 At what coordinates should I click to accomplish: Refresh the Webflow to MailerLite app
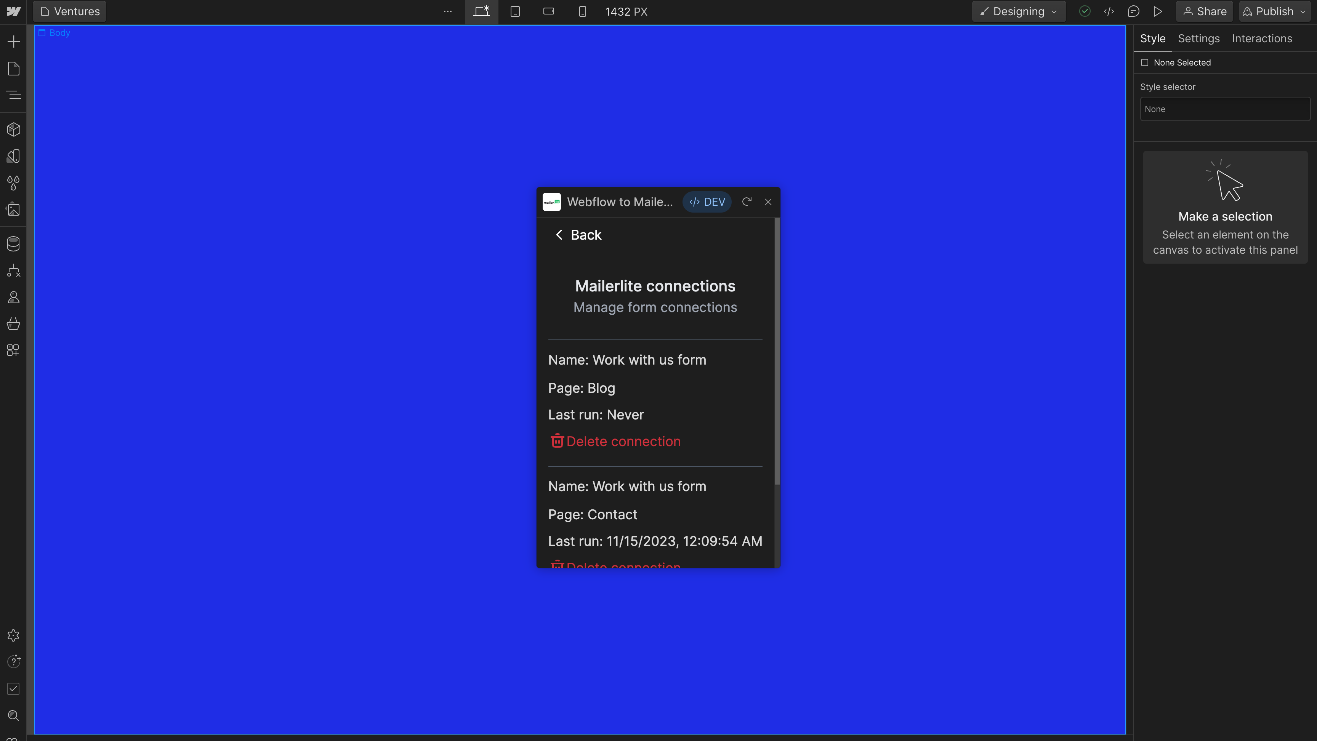coord(747,202)
